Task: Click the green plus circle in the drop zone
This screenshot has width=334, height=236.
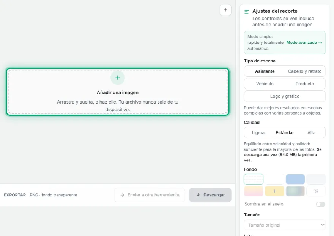Action: pyautogui.click(x=118, y=78)
